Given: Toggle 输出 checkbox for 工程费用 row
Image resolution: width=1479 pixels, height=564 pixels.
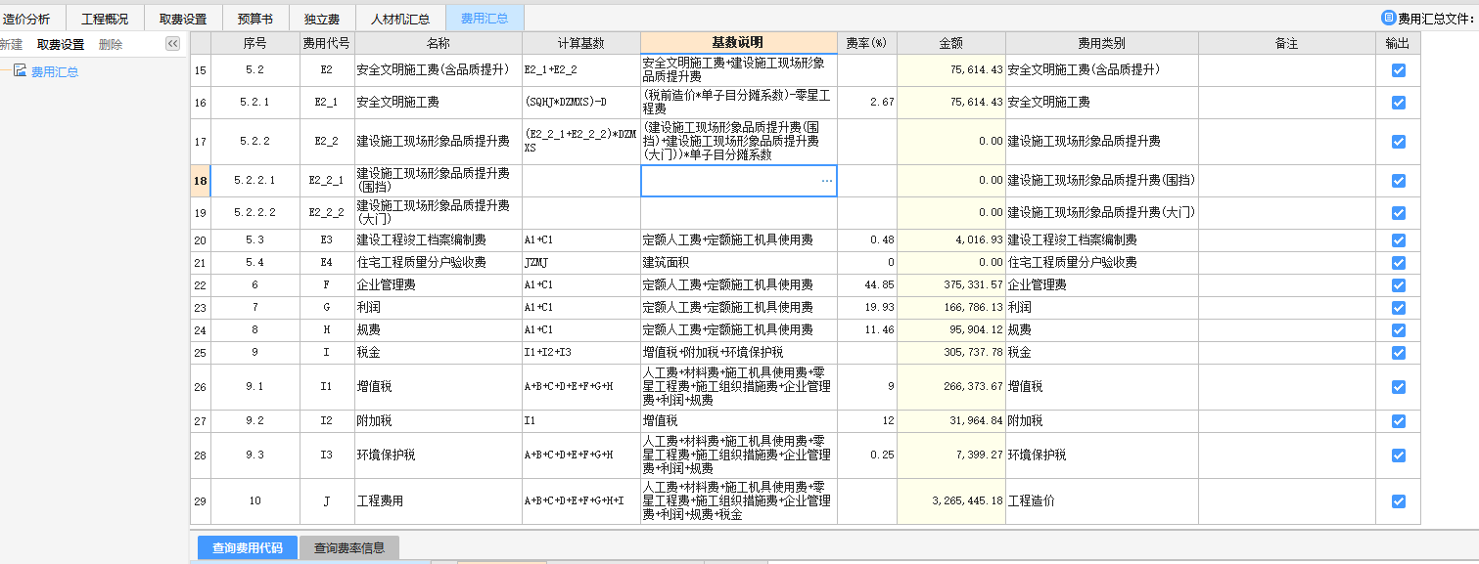Looking at the screenshot, I should pyautogui.click(x=1399, y=501).
